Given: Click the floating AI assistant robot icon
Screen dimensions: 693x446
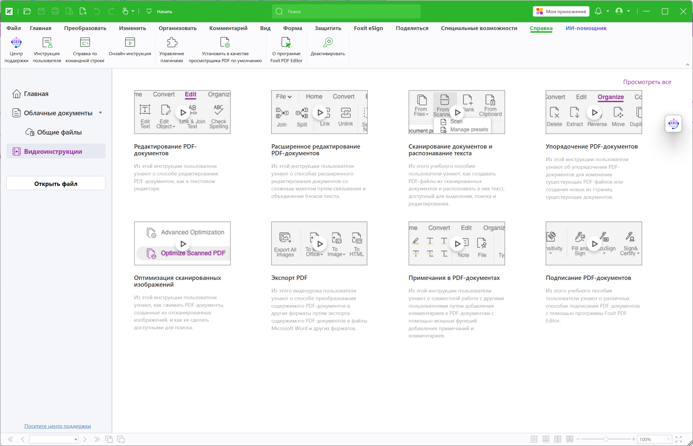Looking at the screenshot, I should (673, 123).
